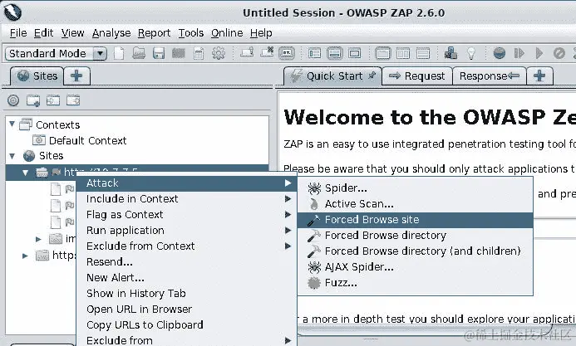Toggle break on all requests round icon
Viewport: 576px width, 346px height.
click(x=500, y=53)
